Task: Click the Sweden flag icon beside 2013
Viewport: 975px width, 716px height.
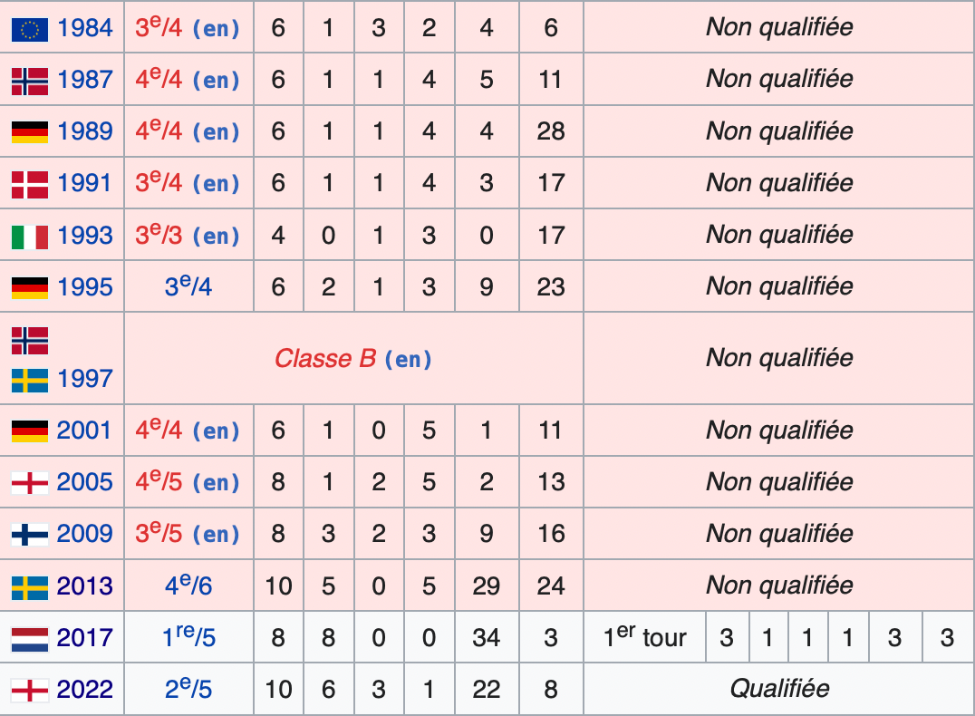Action: (x=30, y=587)
